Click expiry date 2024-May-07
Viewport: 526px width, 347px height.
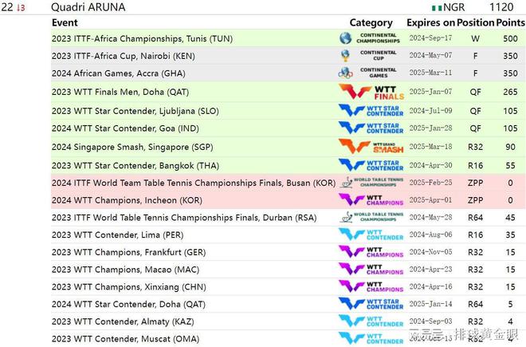tap(430, 55)
